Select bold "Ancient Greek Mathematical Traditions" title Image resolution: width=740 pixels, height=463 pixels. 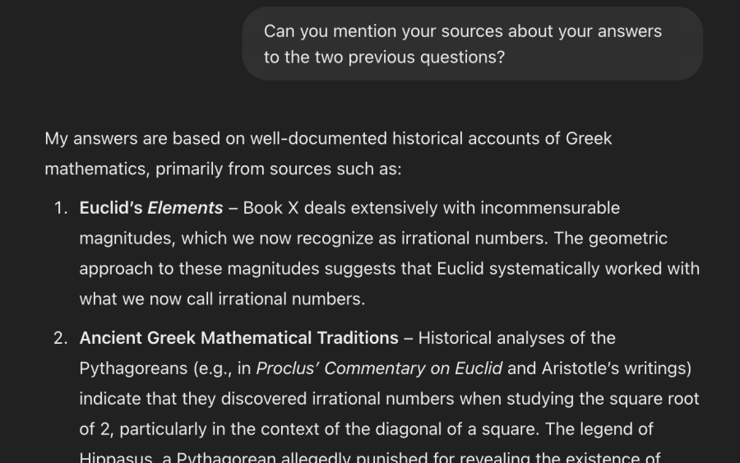coord(238,338)
